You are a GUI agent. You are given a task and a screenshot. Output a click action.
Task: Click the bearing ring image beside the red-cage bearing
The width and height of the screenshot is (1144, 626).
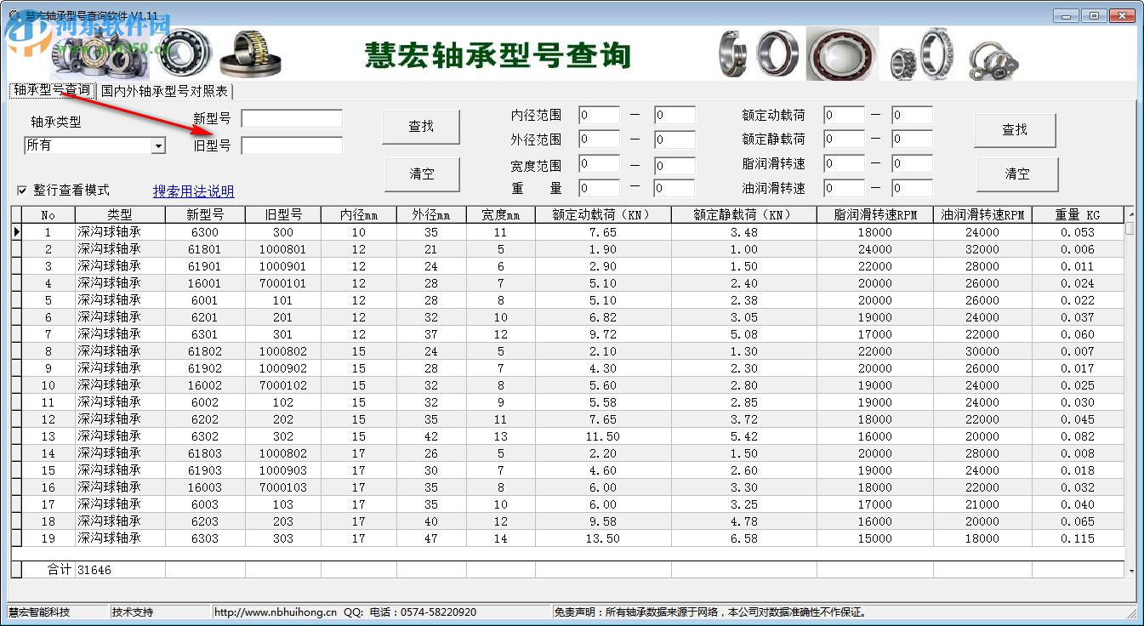coord(776,53)
